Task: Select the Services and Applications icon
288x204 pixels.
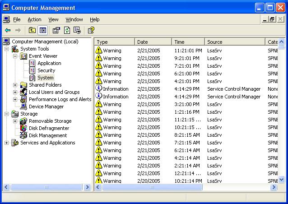Action: 15,143
